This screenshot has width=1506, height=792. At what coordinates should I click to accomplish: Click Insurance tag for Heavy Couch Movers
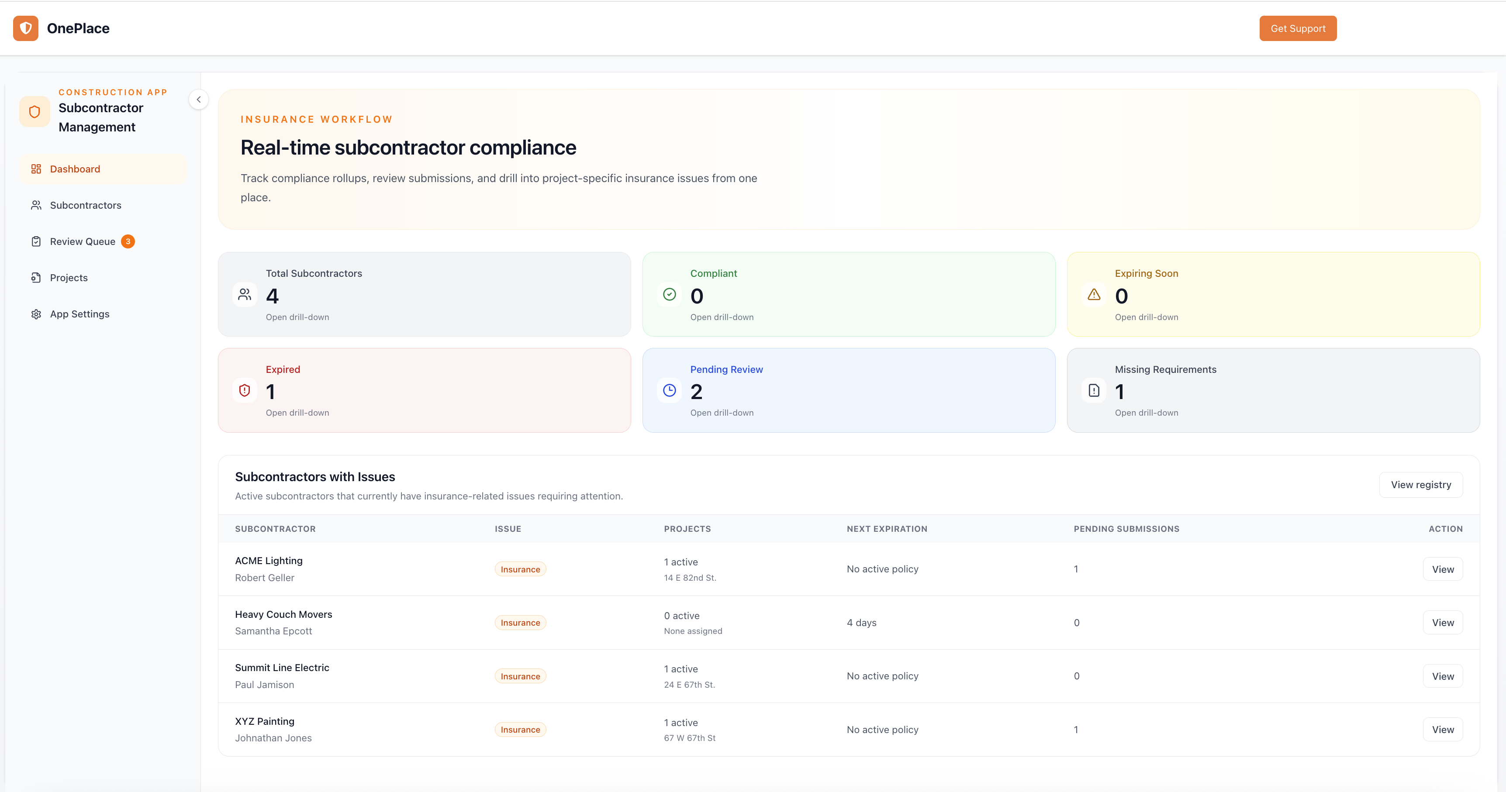tap(520, 623)
